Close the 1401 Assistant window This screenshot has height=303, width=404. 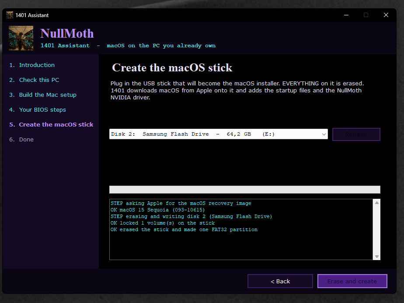click(x=386, y=15)
